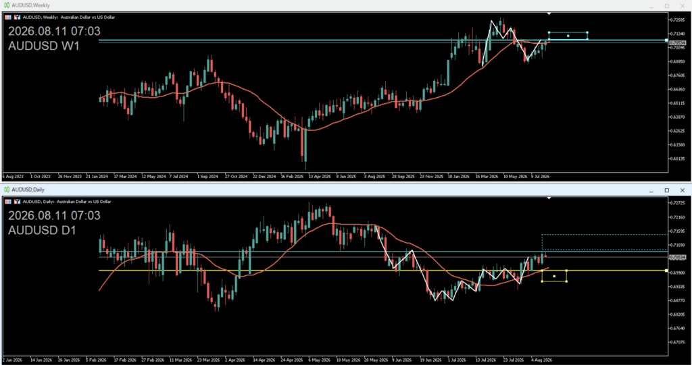Click the 0.60135 price on Weekly scale

(x=677, y=159)
